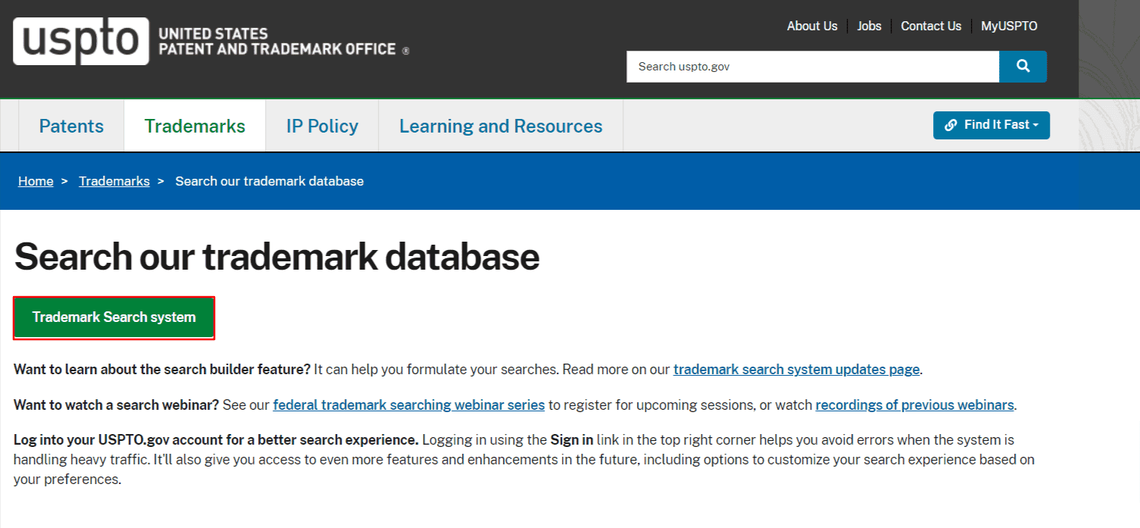Open the IP Policy menu
The image size is (1140, 528).
[x=322, y=126]
